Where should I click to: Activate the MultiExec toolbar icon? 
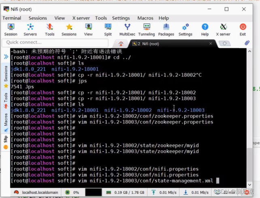tap(127, 29)
